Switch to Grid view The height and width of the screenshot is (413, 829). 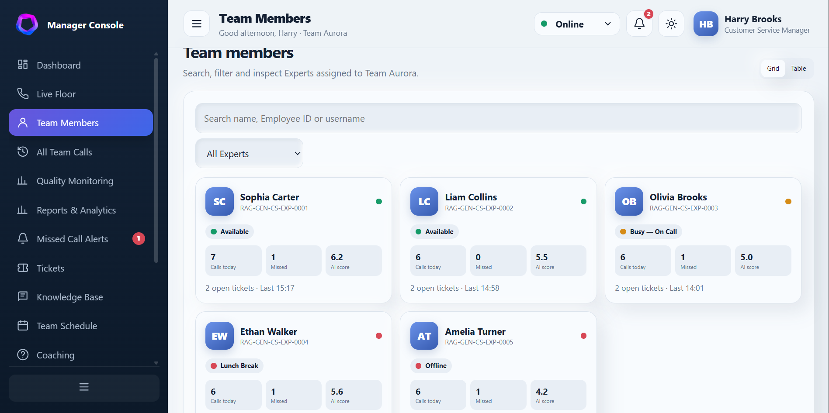773,69
